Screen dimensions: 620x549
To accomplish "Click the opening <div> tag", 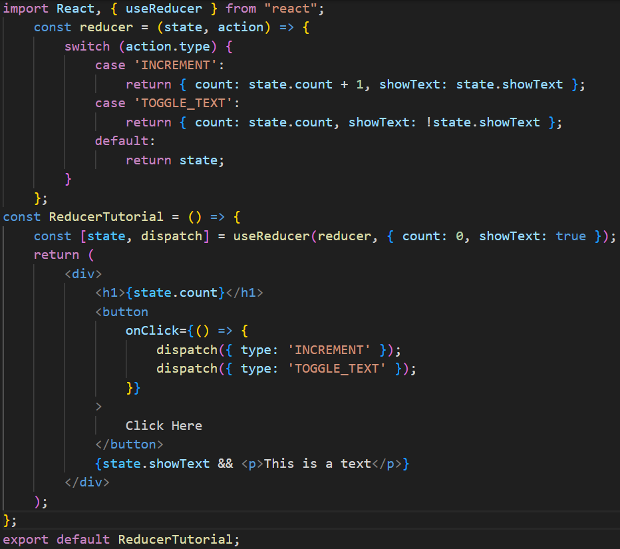I will [x=83, y=274].
